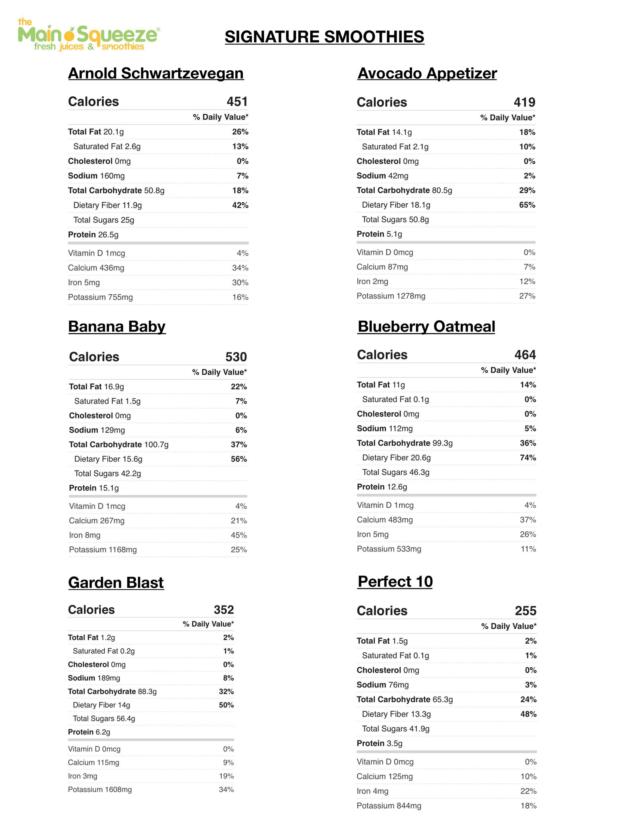Click Protein 26.5g in Arnold Schwartzevegan
The width and height of the screenshot is (631, 818).
click(x=93, y=235)
